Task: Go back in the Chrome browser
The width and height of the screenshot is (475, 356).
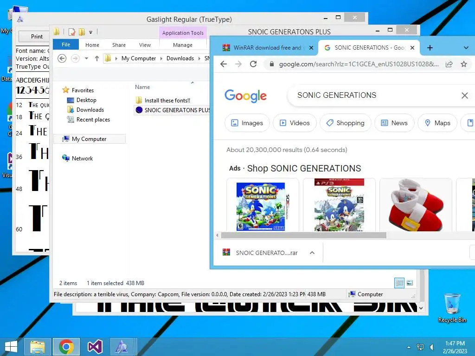Action: pyautogui.click(x=224, y=64)
